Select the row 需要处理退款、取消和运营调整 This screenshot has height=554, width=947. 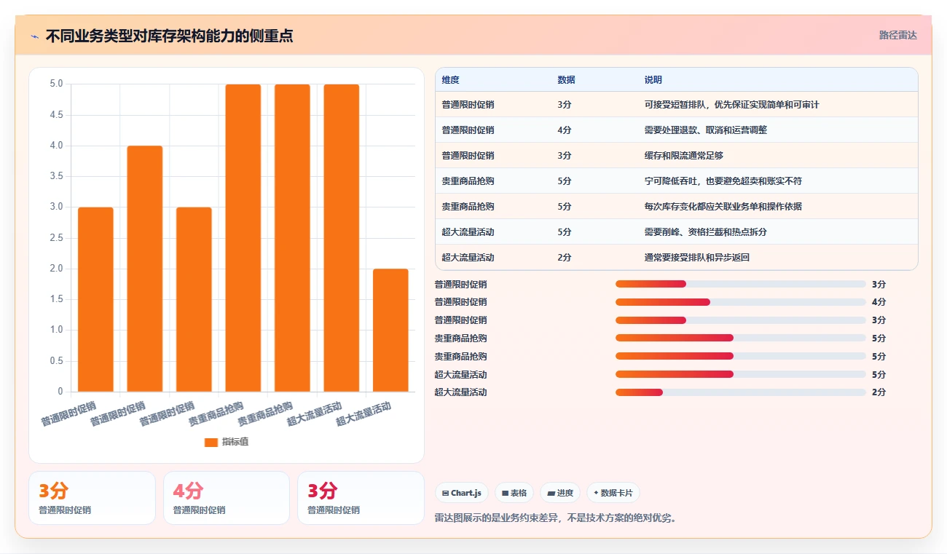coord(676,130)
